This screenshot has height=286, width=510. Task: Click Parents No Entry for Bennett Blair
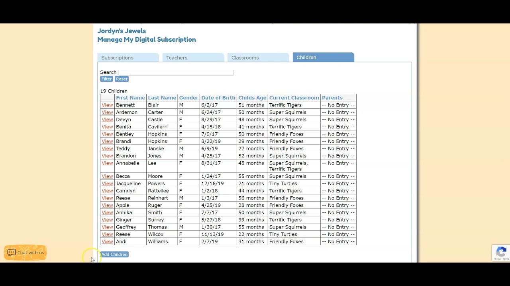point(338,105)
